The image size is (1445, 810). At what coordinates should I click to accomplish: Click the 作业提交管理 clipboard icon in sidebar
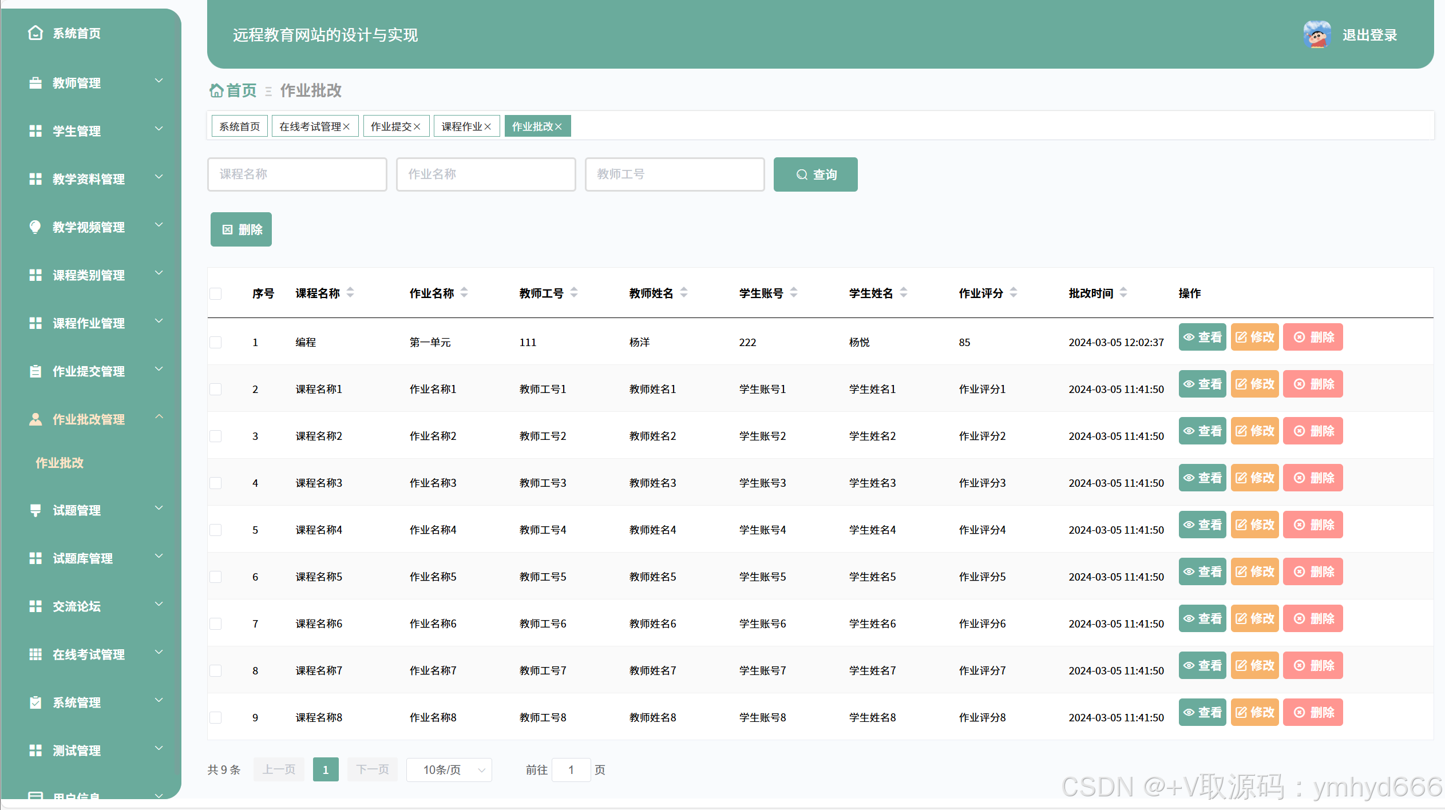tap(35, 371)
